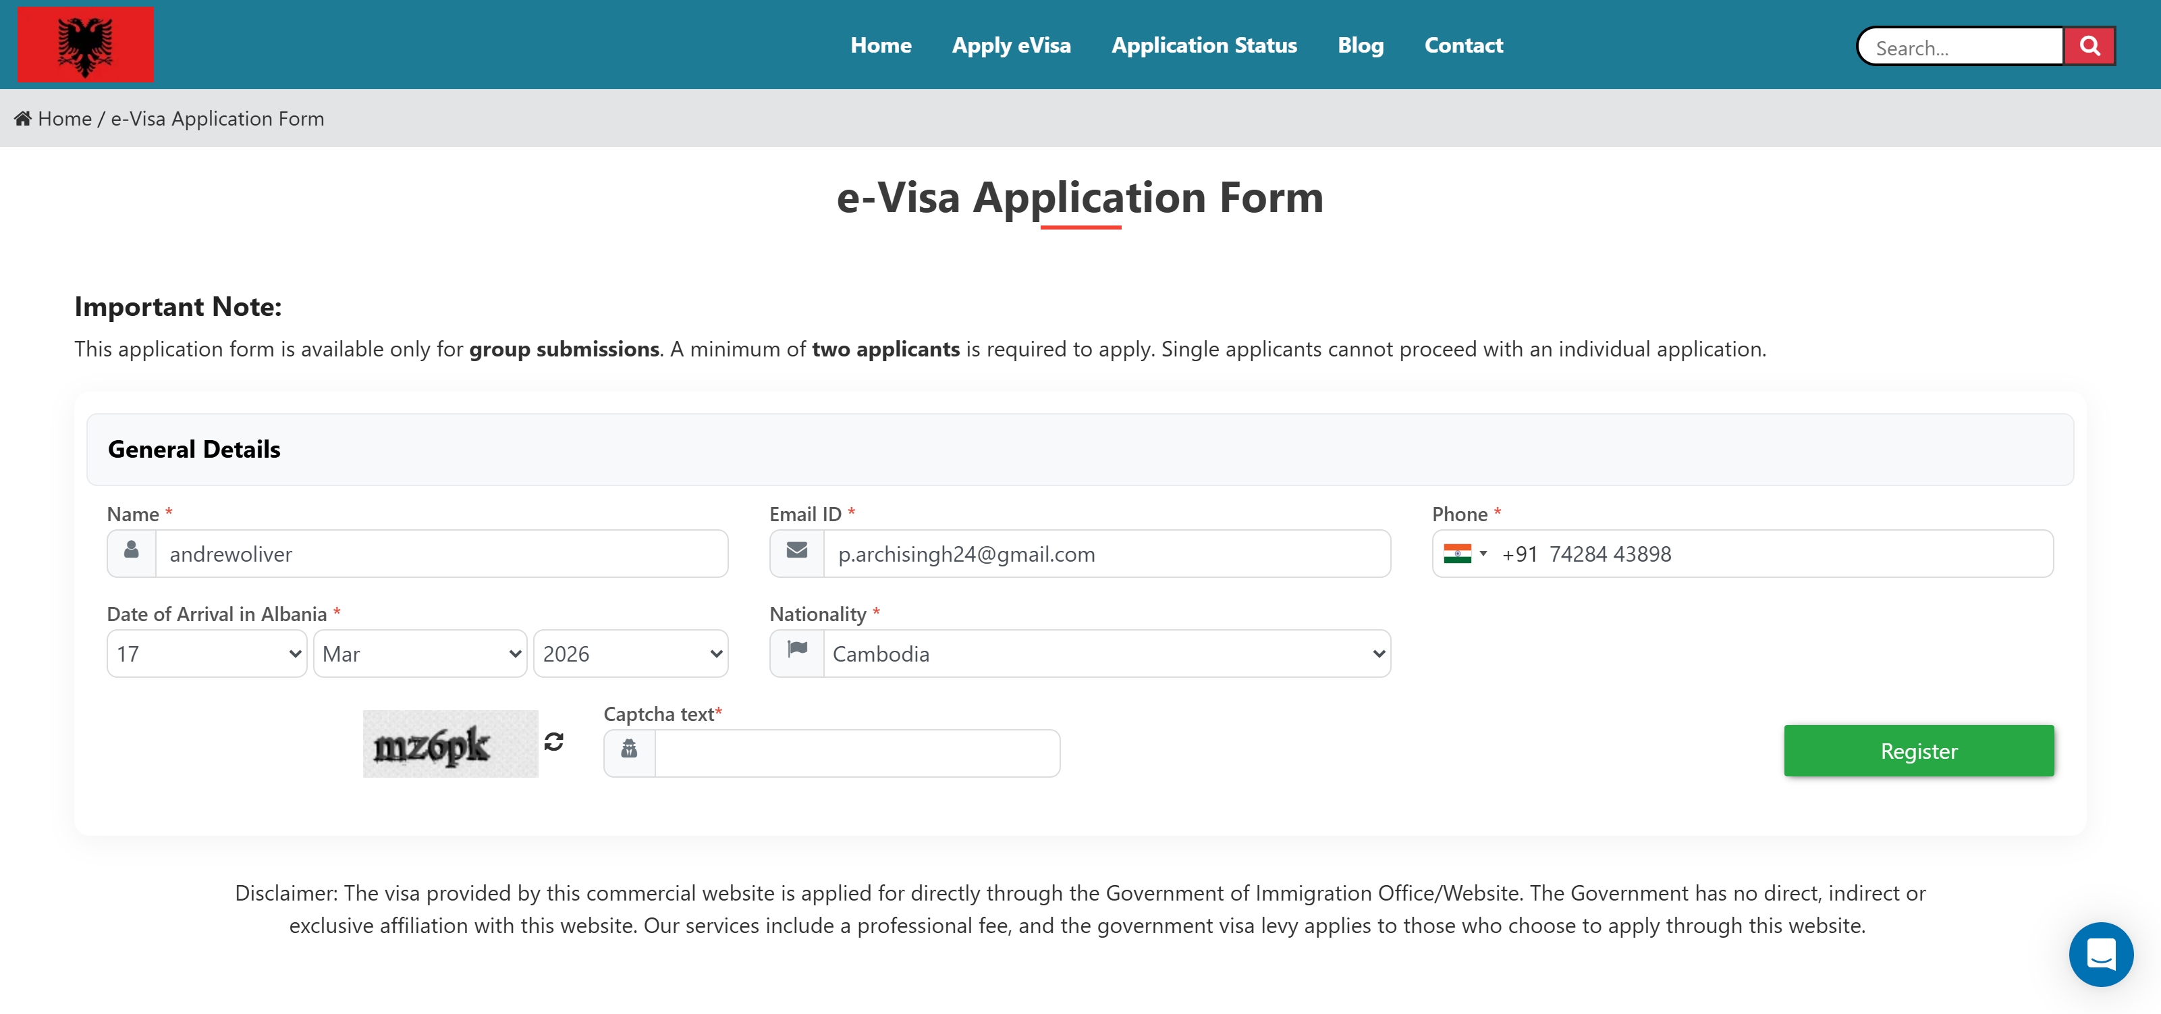Open the Blog page from navigation
Viewport: 2161px width, 1014px height.
point(1360,45)
